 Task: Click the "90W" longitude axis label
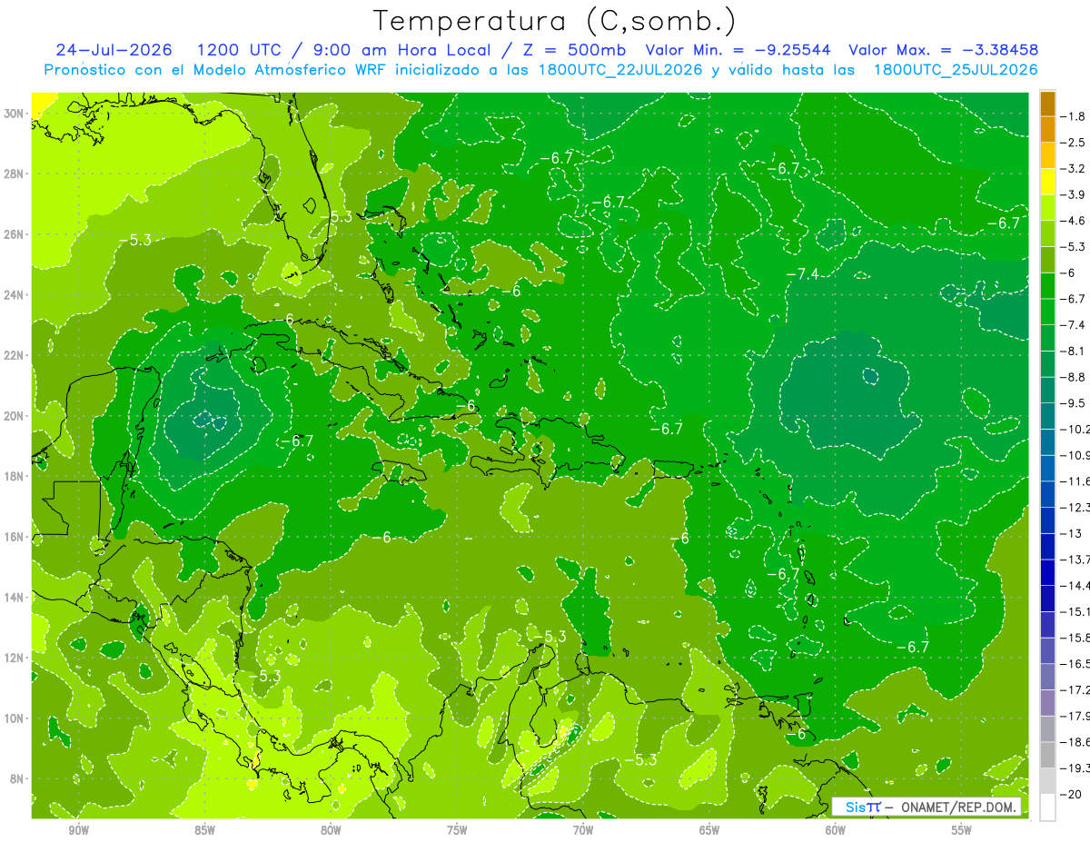click(x=78, y=830)
